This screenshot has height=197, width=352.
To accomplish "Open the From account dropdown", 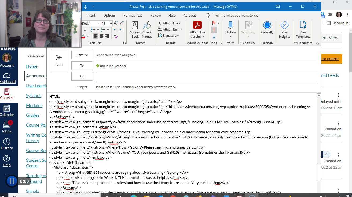I will point(82,55).
